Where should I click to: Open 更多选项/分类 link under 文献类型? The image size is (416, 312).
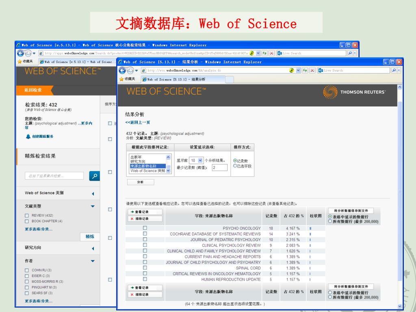[x=39, y=229]
